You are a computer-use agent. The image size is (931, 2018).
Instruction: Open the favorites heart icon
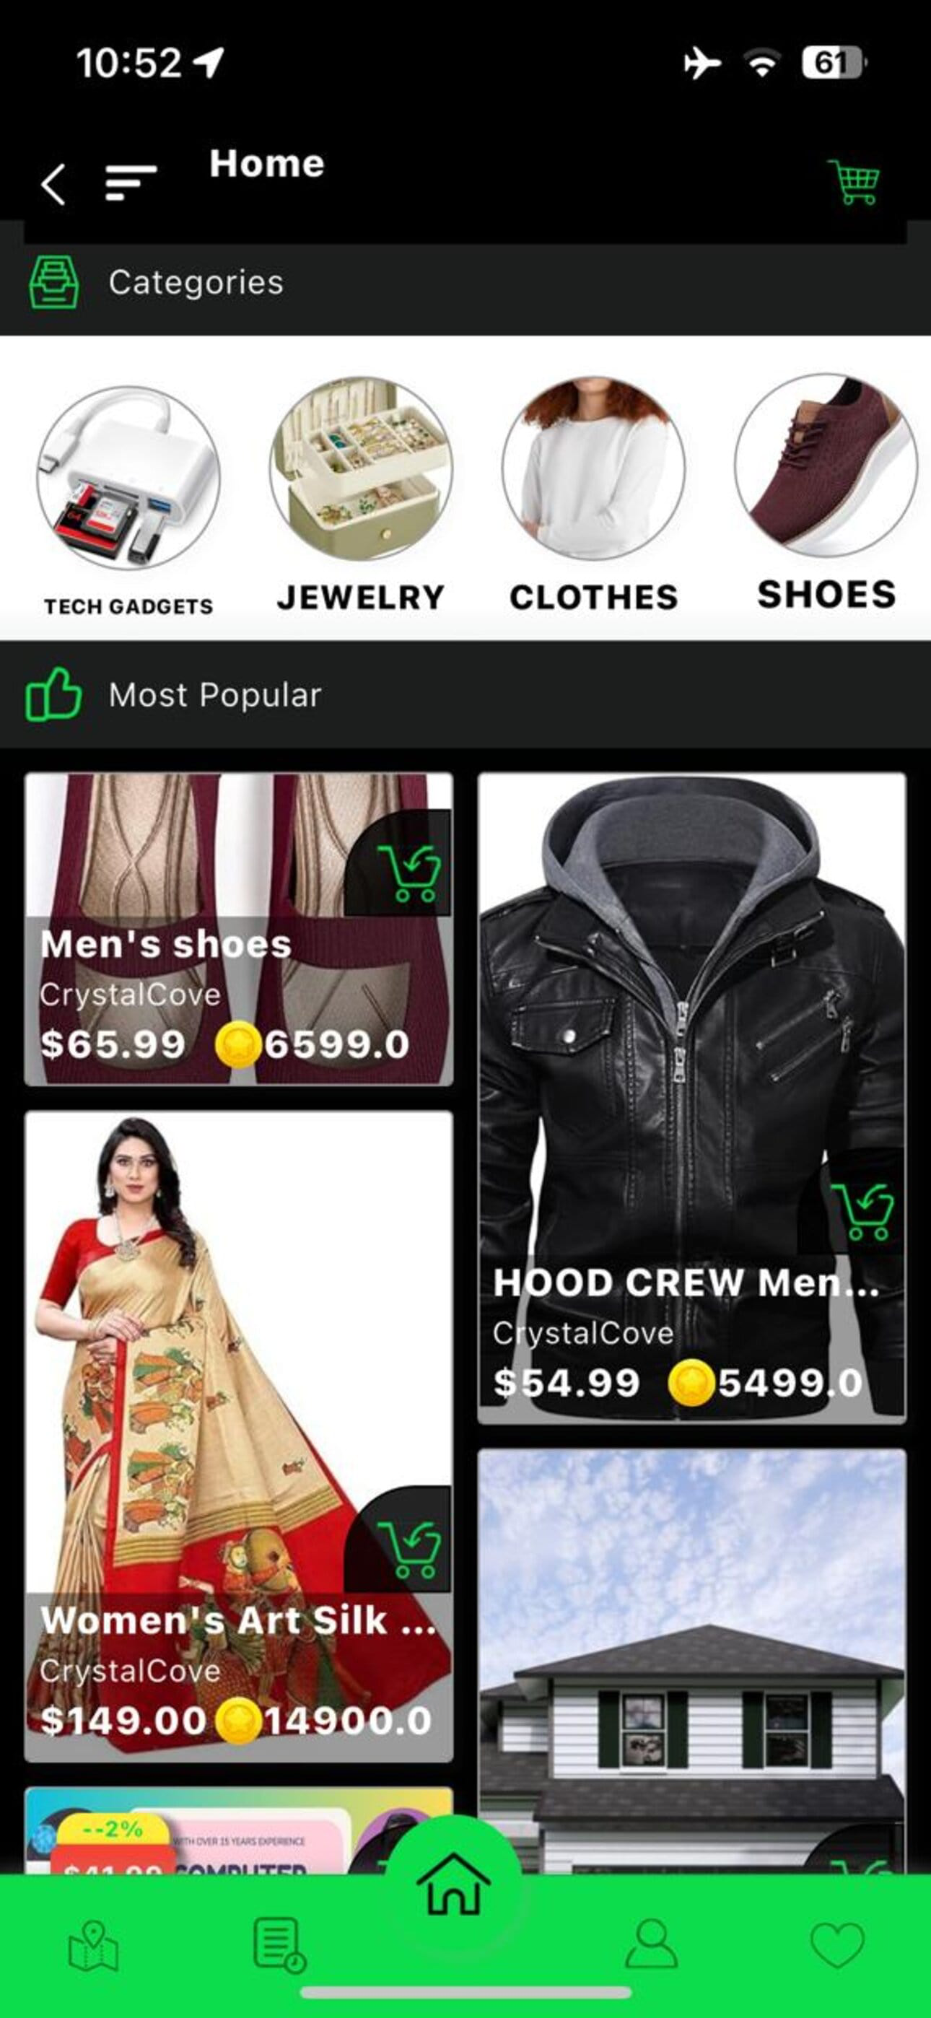point(837,1945)
